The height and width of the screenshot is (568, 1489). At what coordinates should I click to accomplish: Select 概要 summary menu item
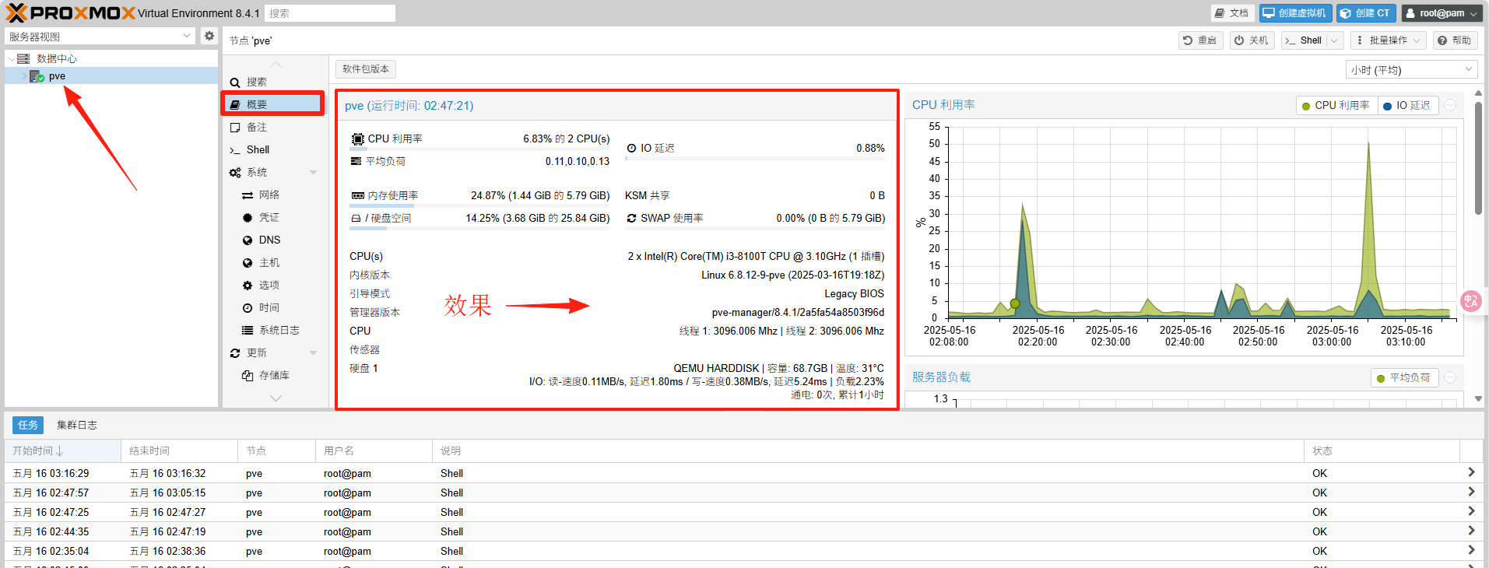pyautogui.click(x=274, y=104)
